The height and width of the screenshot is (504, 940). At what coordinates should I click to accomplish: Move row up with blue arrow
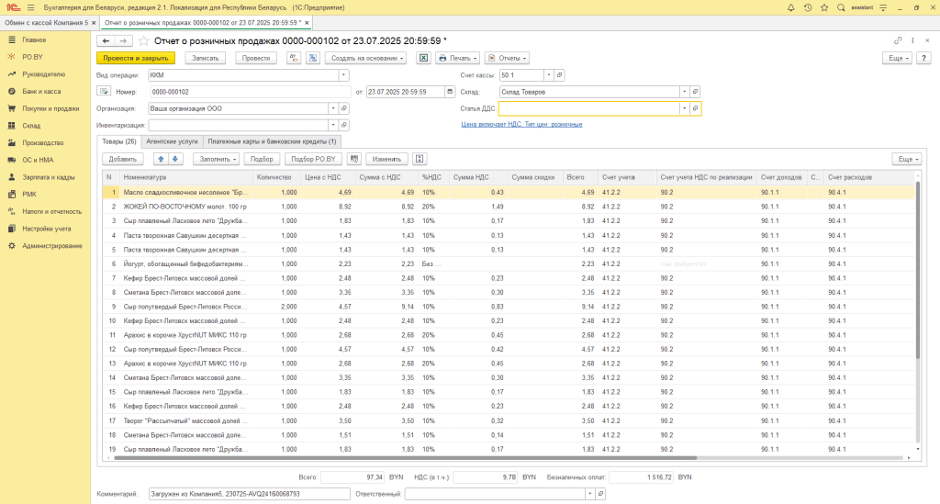coord(160,159)
